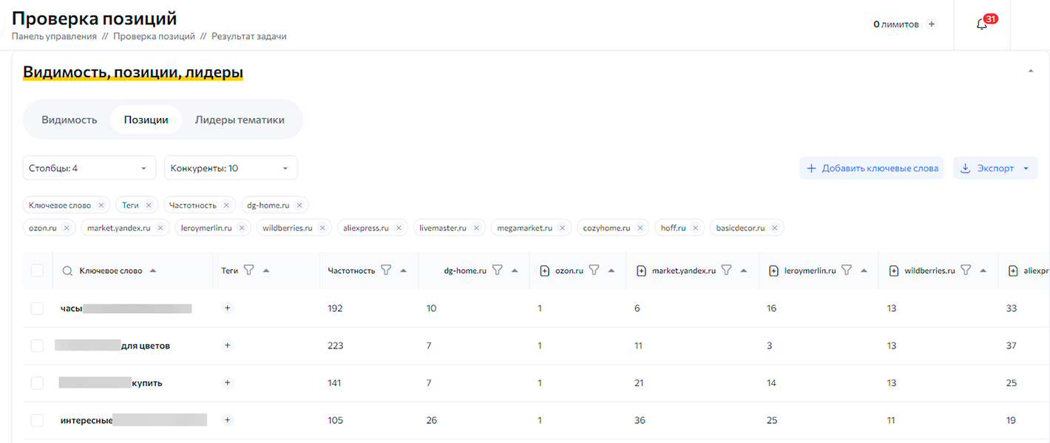Remove the leroymerlin.ru competitor chip

pyautogui.click(x=242, y=228)
